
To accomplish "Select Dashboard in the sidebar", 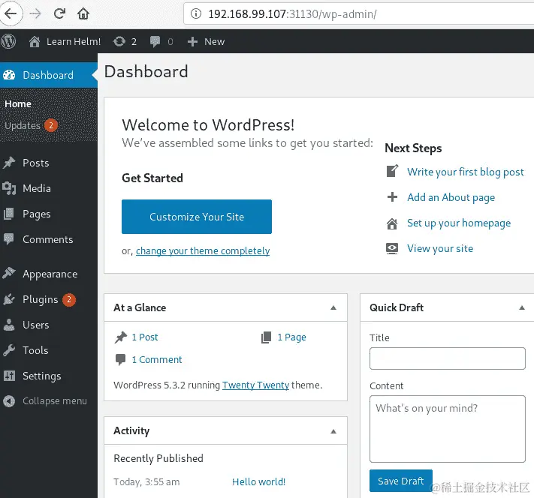I will [x=49, y=75].
